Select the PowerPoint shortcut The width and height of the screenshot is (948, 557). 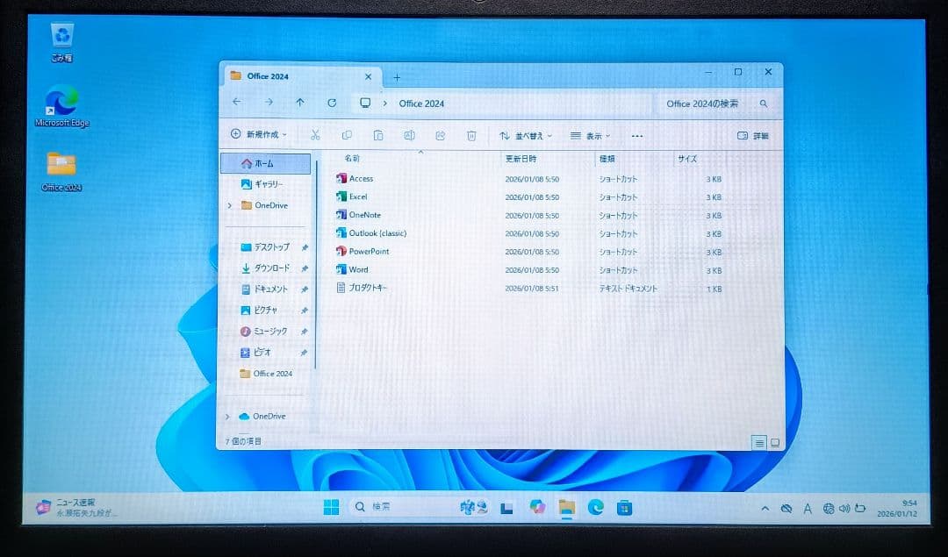(367, 251)
